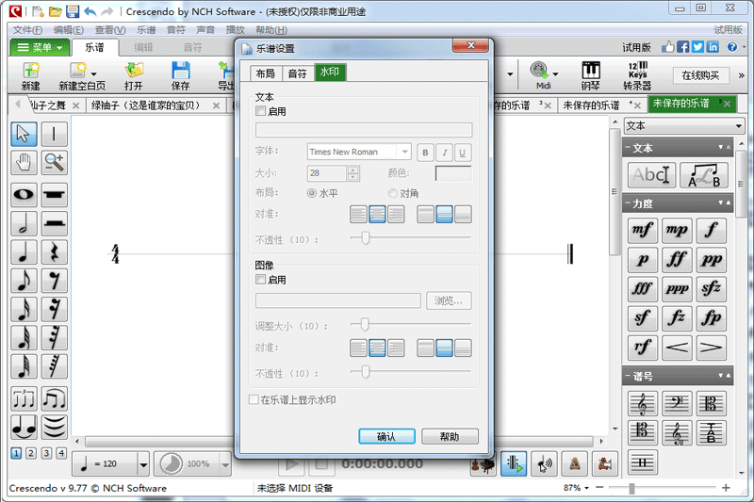Open the View menu
The height and width of the screenshot is (502, 754).
pyautogui.click(x=110, y=30)
